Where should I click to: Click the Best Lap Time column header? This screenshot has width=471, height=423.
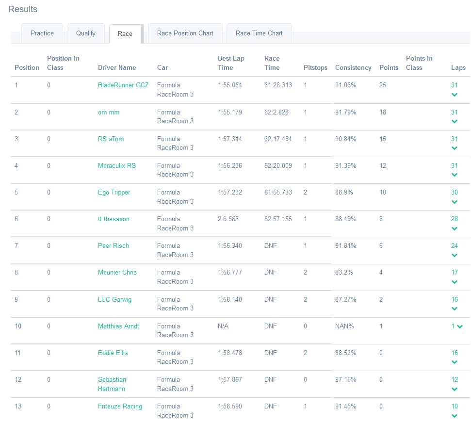coord(231,63)
